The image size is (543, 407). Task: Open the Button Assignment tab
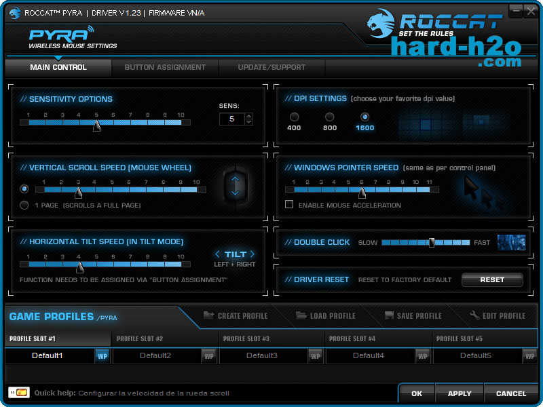point(165,67)
